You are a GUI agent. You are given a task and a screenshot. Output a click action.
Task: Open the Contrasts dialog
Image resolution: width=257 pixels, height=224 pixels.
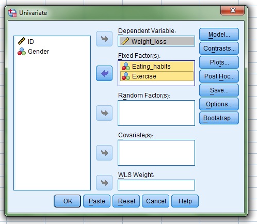219,49
